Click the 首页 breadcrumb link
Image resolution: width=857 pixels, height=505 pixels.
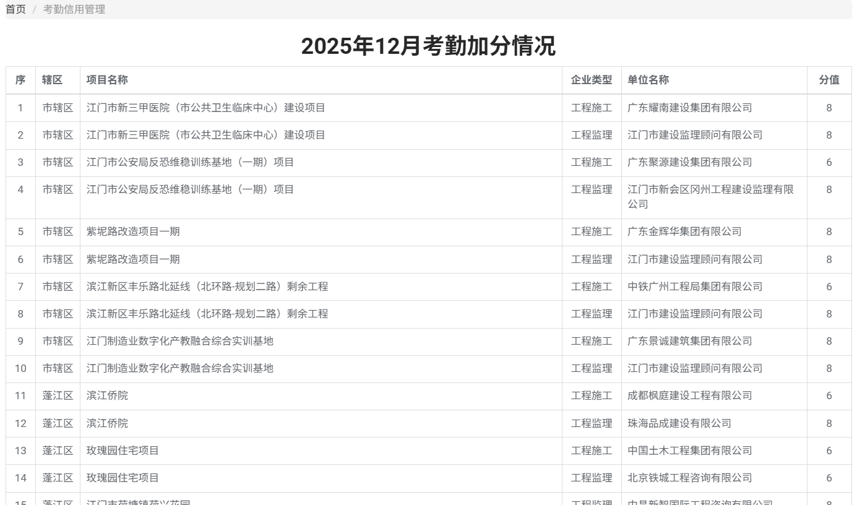point(16,9)
